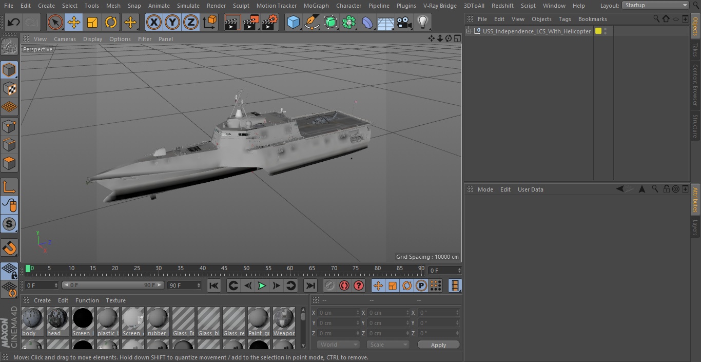Click Attributes back arrow icon

coord(620,189)
